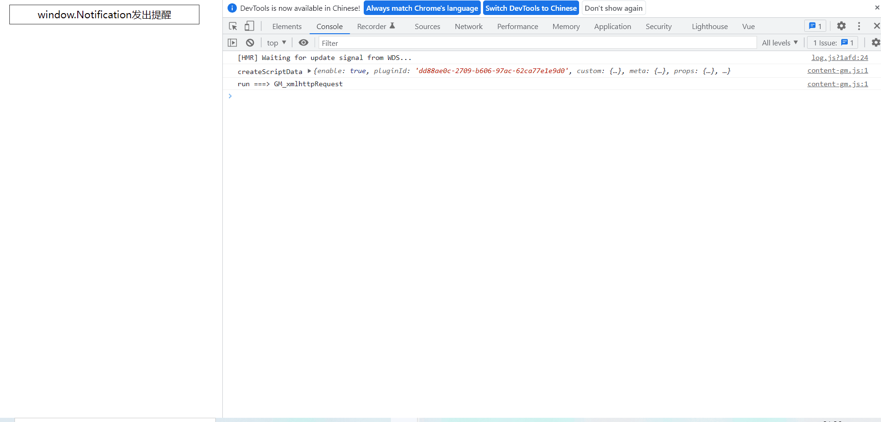Open content-gm.js:1 link for run GM_xmlhttpRequest
This screenshot has width=881, height=422.
pyautogui.click(x=838, y=84)
